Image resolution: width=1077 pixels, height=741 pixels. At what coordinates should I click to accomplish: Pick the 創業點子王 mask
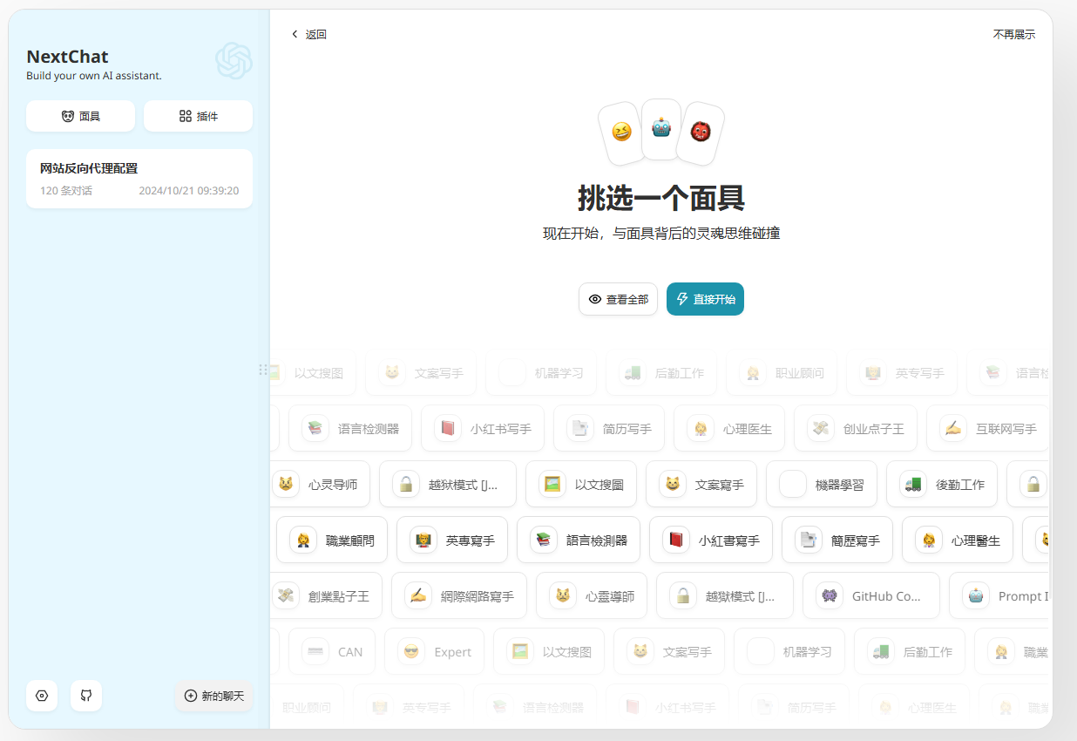click(325, 596)
